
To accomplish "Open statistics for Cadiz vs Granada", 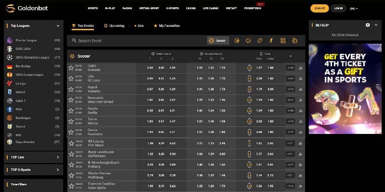I will (300, 68).
